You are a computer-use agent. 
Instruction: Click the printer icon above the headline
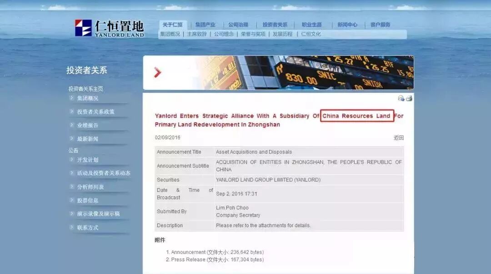(409, 98)
